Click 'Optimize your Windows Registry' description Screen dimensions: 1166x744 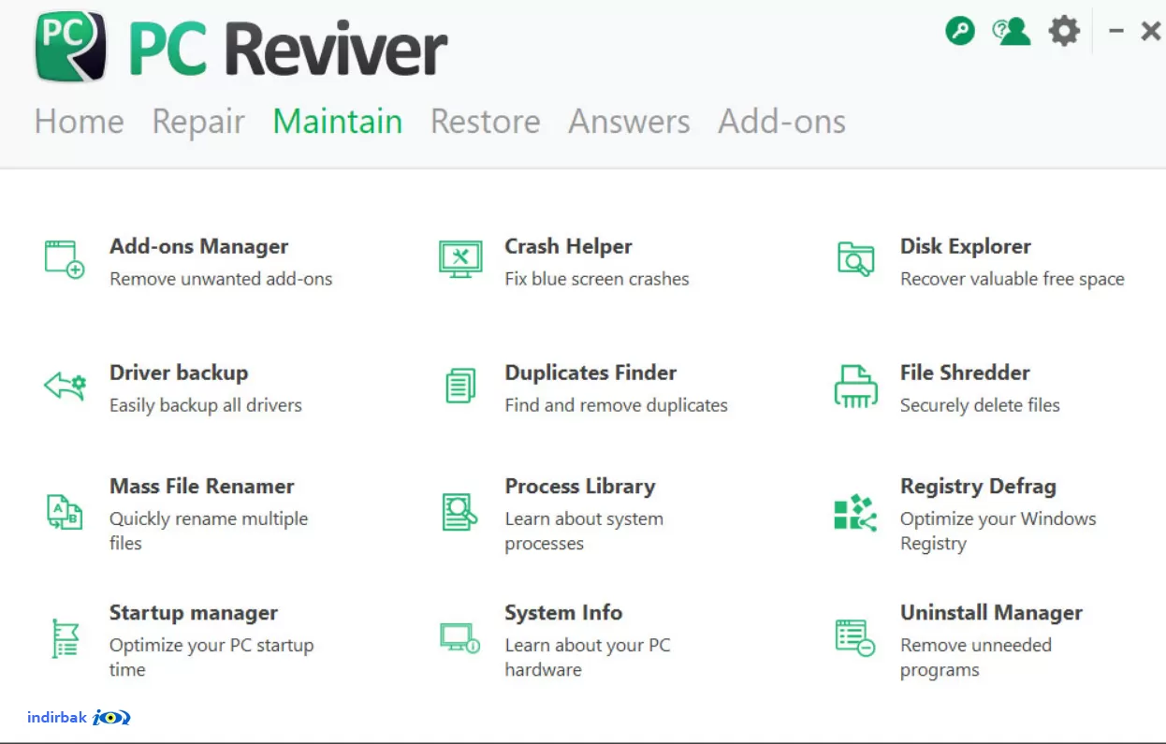(998, 531)
